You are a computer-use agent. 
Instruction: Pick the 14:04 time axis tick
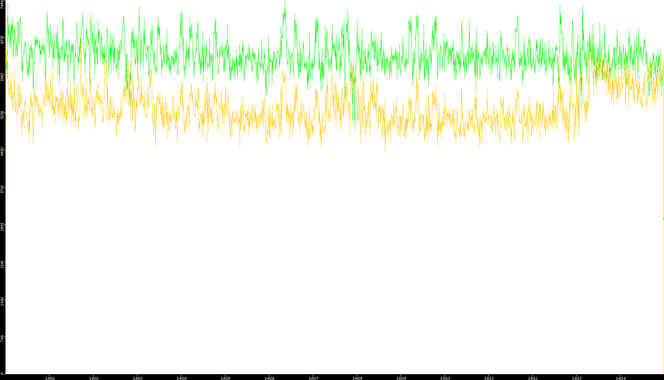click(181, 378)
